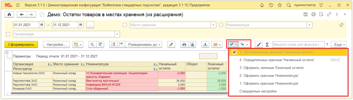This screenshot has width=353, height=100.
Task: Add report to favorites star near title
Action: 42,15
